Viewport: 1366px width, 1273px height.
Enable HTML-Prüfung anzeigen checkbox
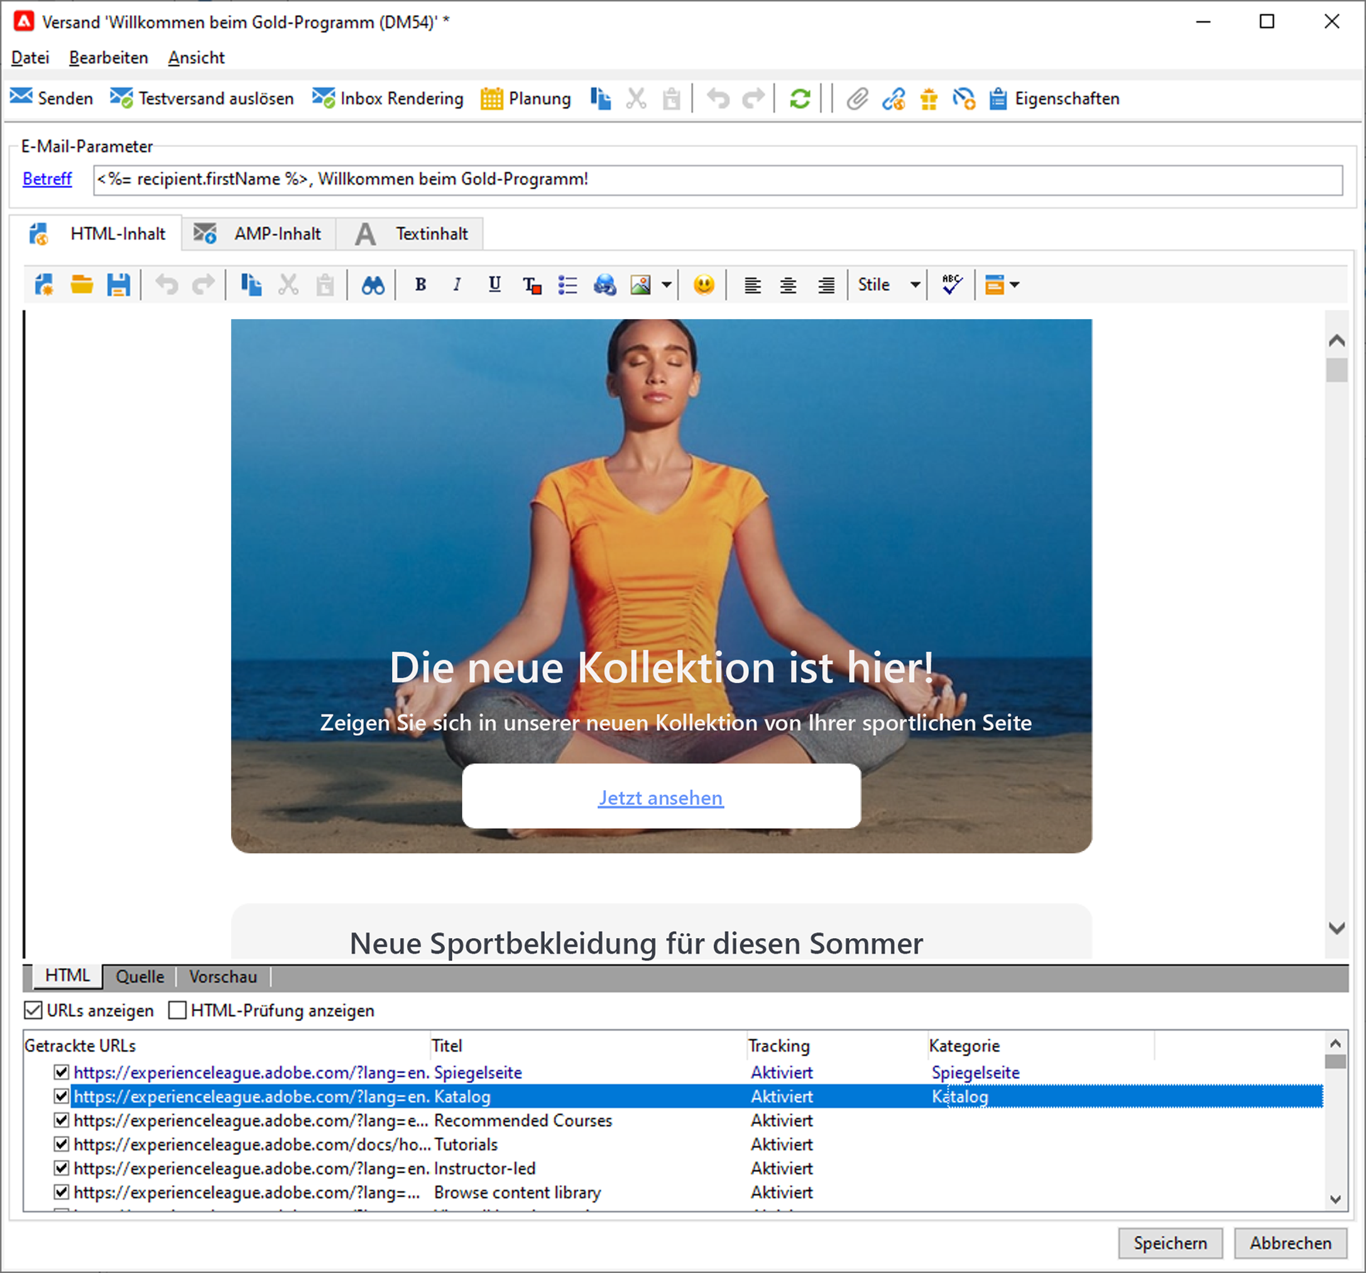pyautogui.click(x=177, y=1010)
